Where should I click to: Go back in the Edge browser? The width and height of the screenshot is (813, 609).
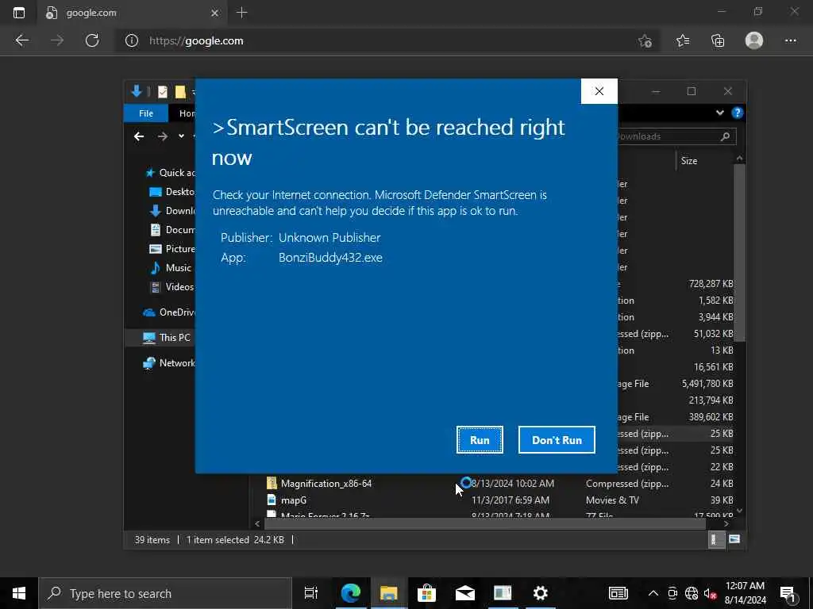pyautogui.click(x=21, y=40)
